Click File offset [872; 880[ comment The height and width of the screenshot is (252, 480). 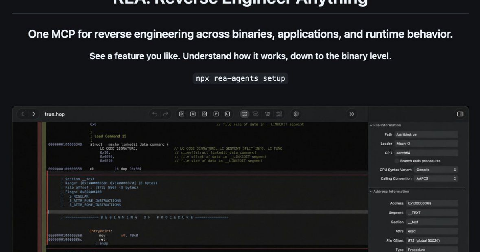pyautogui.click(x=99, y=187)
